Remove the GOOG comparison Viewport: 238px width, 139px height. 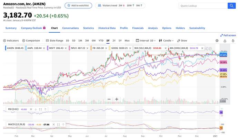(130, 48)
